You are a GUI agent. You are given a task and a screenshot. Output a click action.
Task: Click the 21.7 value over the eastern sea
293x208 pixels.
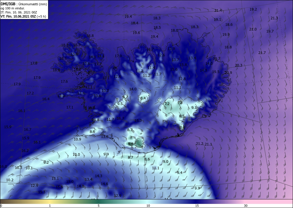[x=262, y=53]
